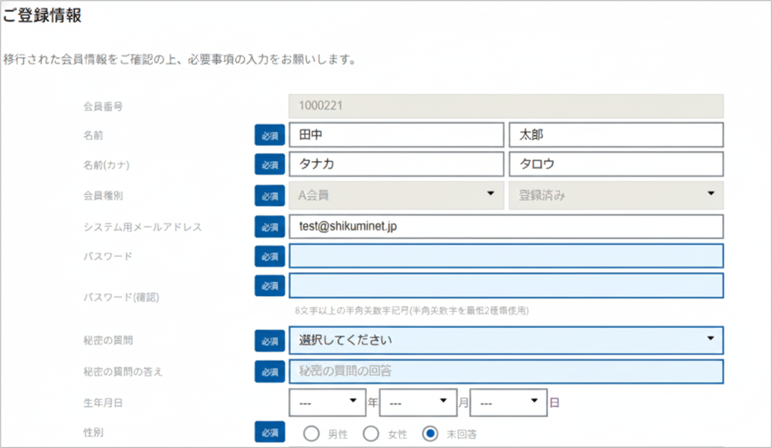Click the 会員番号 field showing 1000221

coord(505,106)
